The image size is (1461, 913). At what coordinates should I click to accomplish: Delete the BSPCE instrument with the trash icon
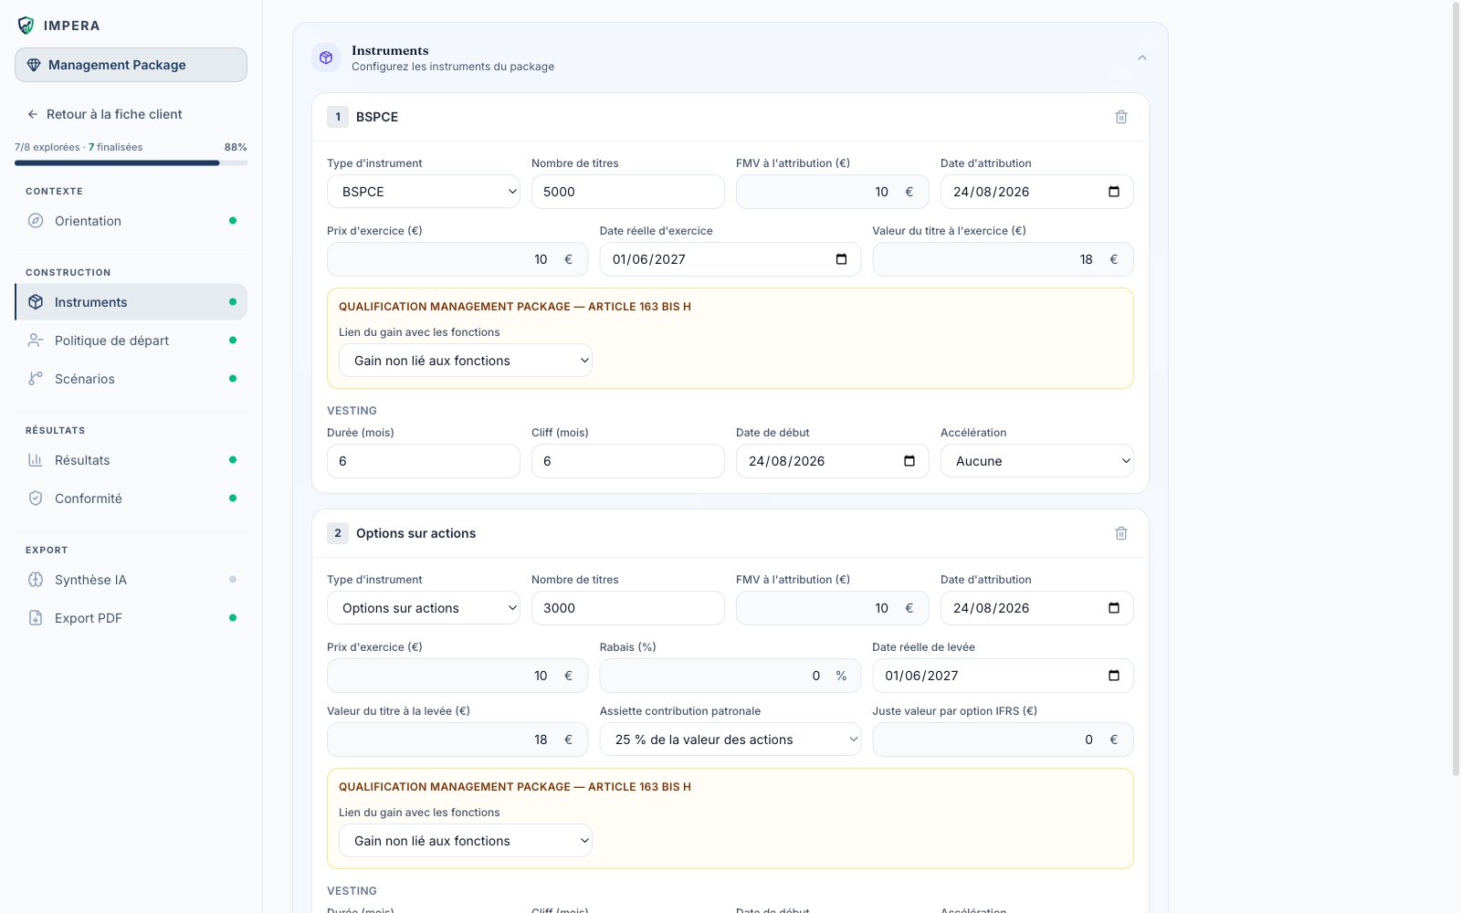pos(1121,117)
